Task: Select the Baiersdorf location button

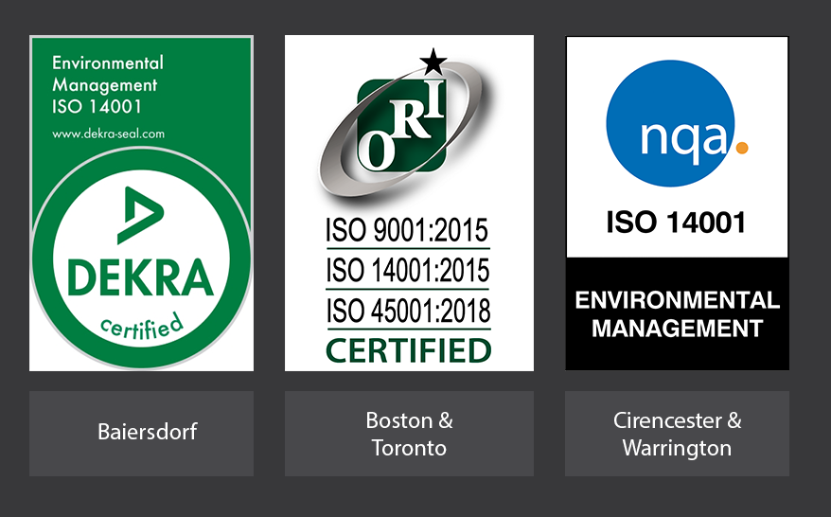Action: pos(142,434)
